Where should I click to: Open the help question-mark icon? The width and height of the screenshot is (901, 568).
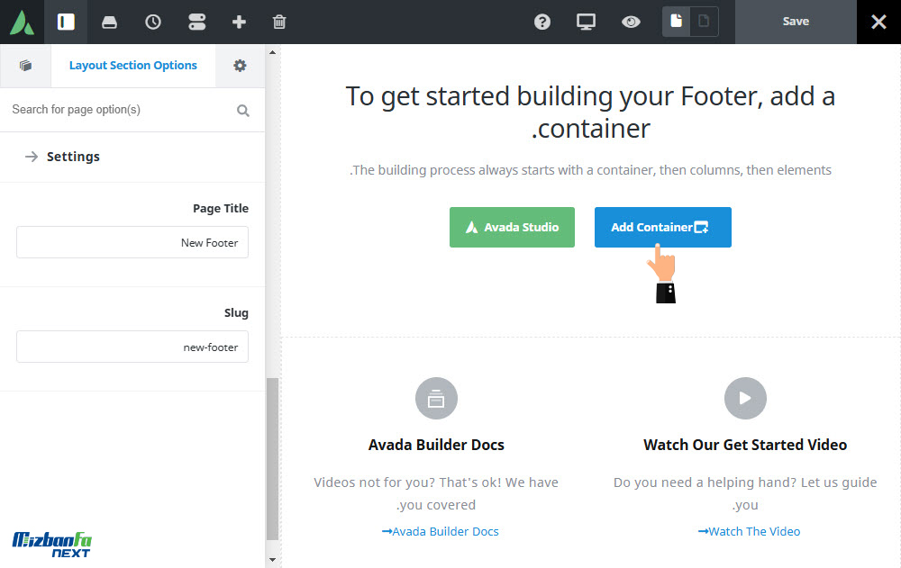(542, 22)
